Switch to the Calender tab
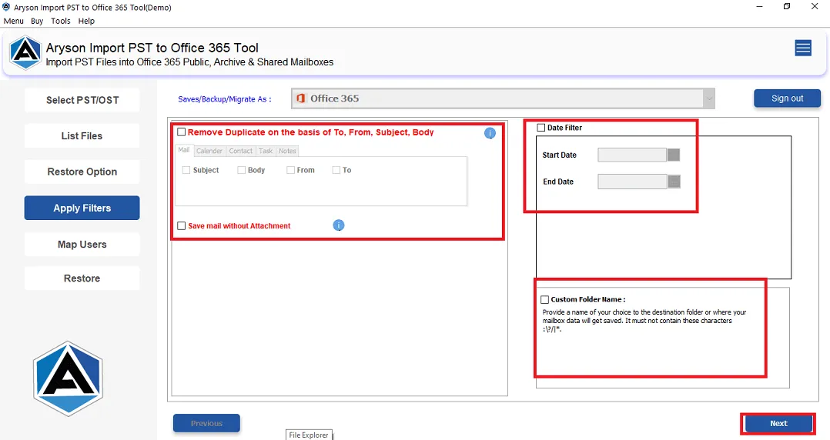Image resolution: width=830 pixels, height=440 pixels. click(x=209, y=152)
